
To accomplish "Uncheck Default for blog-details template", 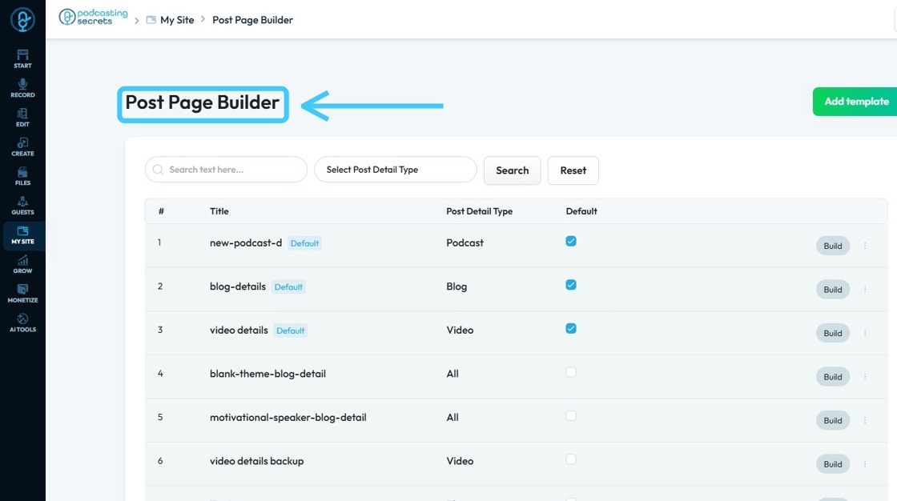I will click(571, 285).
